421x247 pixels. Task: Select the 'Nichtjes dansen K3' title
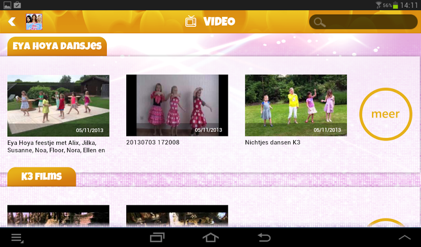273,142
